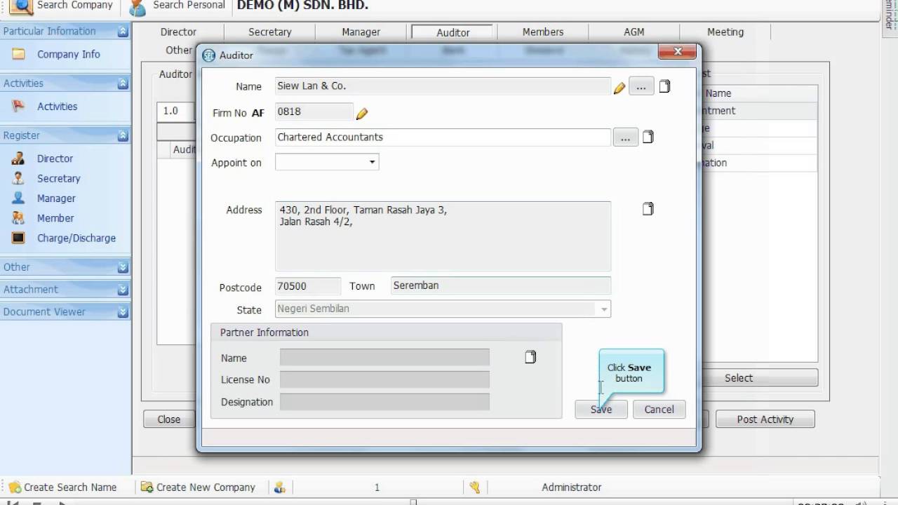This screenshot has width=898, height=505.
Task: Click browse button beside Name field
Action: [x=641, y=86]
